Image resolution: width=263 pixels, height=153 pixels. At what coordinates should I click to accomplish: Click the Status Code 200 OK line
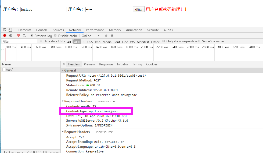coord(83,85)
